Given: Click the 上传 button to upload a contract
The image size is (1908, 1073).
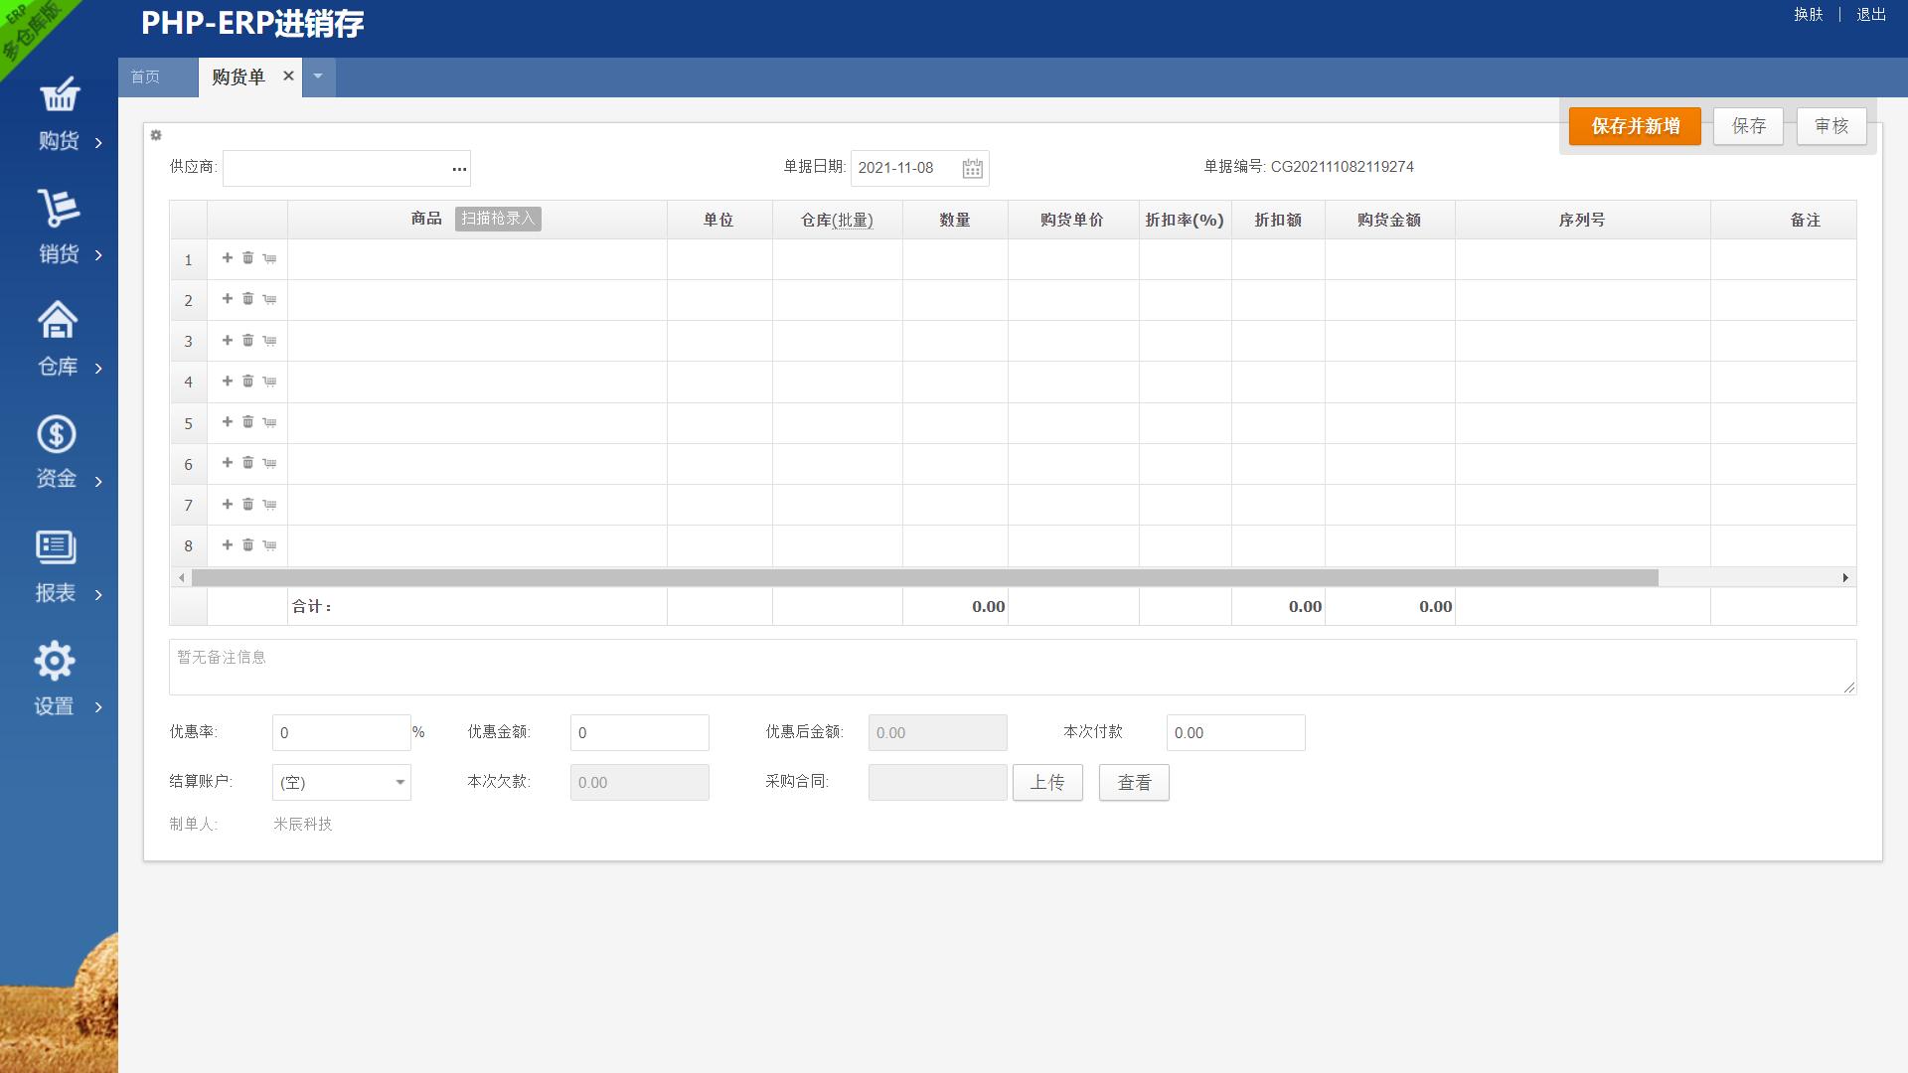Looking at the screenshot, I should [1047, 782].
